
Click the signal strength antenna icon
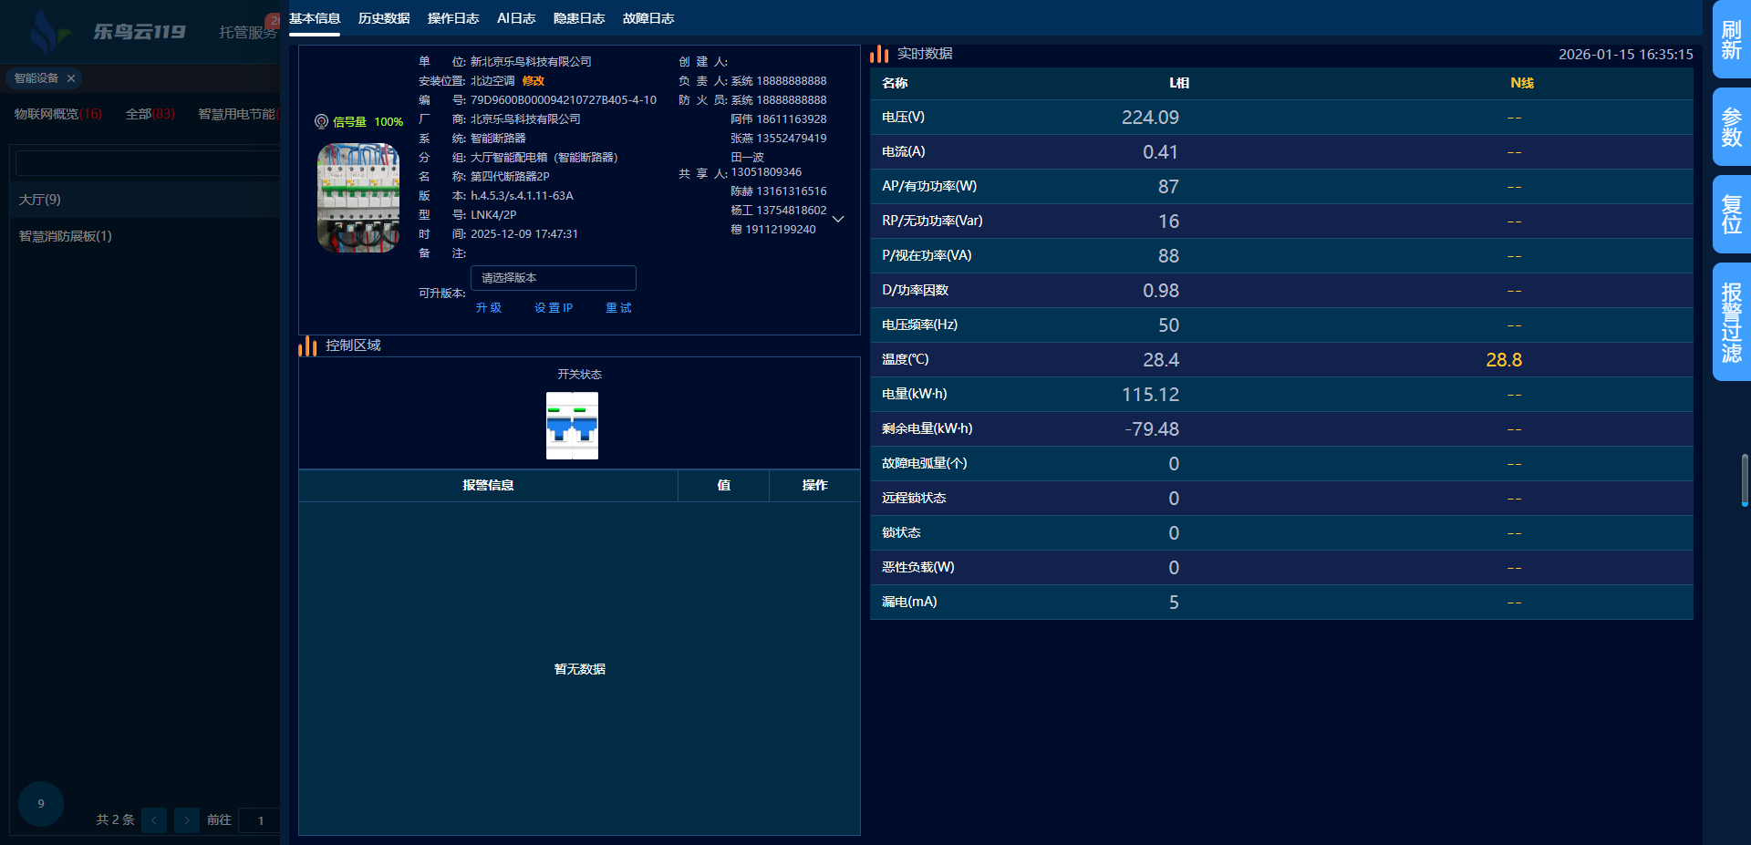(x=321, y=121)
